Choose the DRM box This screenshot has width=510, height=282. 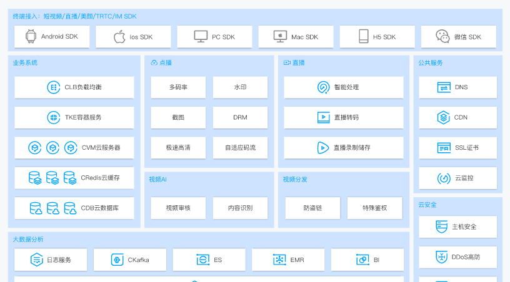tap(241, 117)
